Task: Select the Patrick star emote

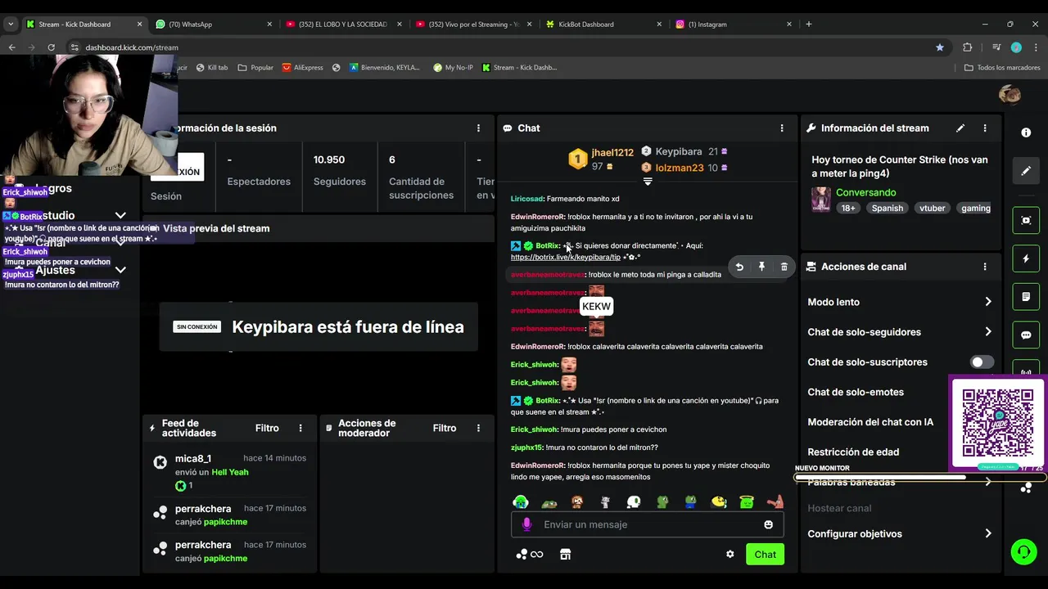Action: coord(775,501)
